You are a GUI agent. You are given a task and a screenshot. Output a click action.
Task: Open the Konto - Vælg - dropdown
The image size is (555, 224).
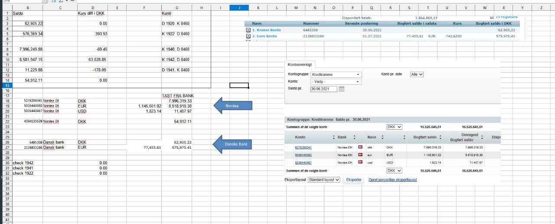point(336,82)
